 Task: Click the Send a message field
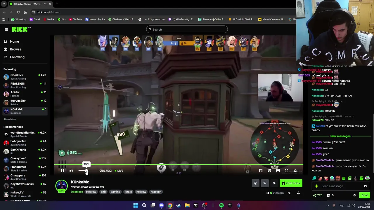[x=340, y=186]
